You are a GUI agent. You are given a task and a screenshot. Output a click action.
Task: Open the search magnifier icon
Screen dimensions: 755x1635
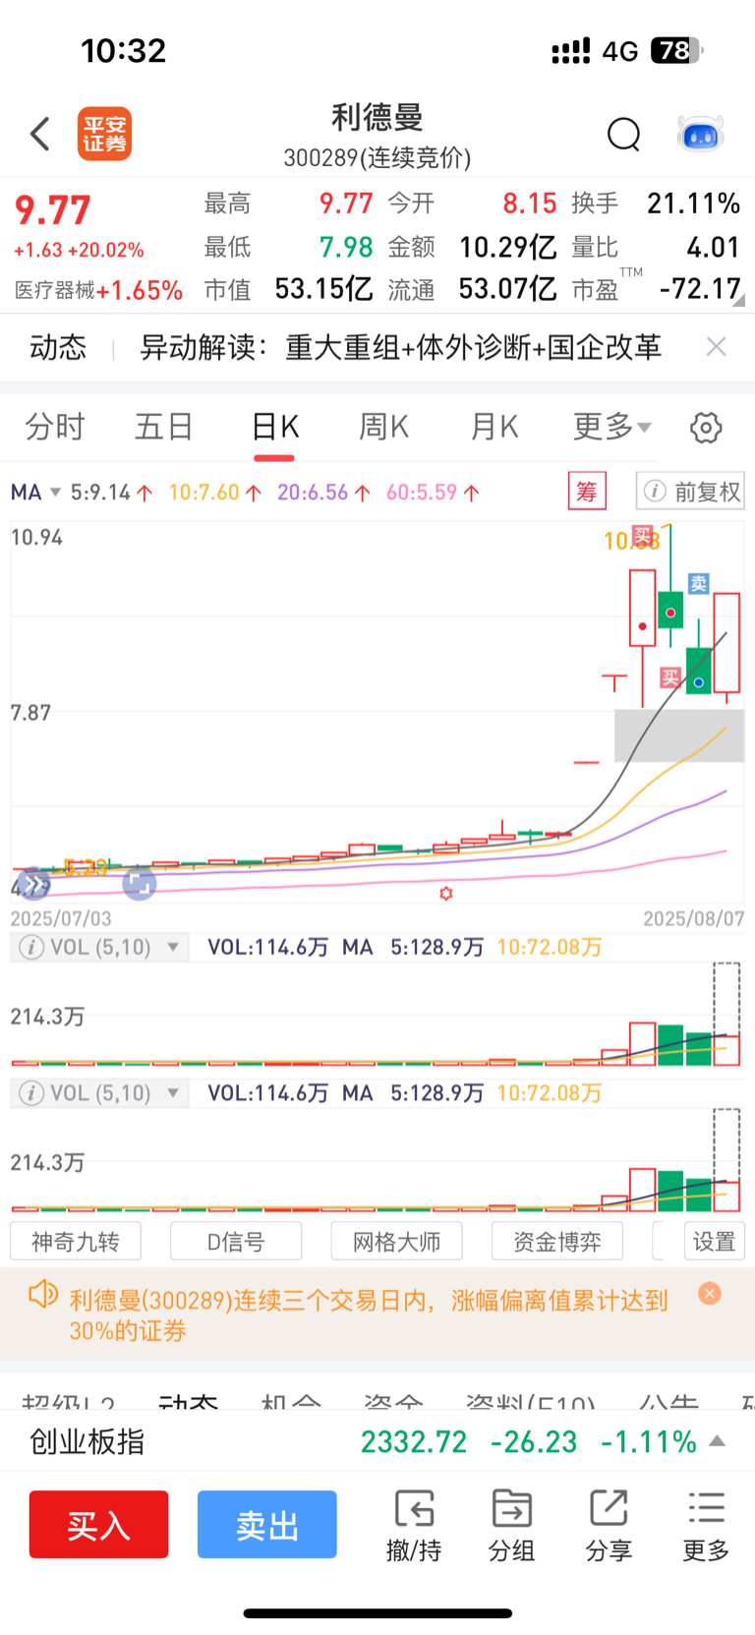(x=623, y=134)
